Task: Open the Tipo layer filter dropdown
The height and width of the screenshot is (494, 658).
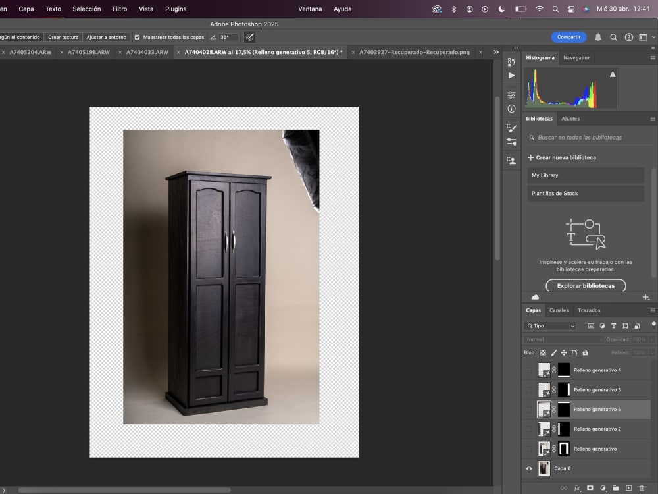Action: click(549, 325)
